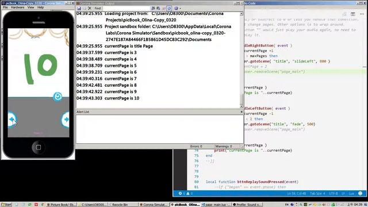Click second binoculars find-next icon in Output toolbar
The image size is (368, 207).
click(158, 8)
